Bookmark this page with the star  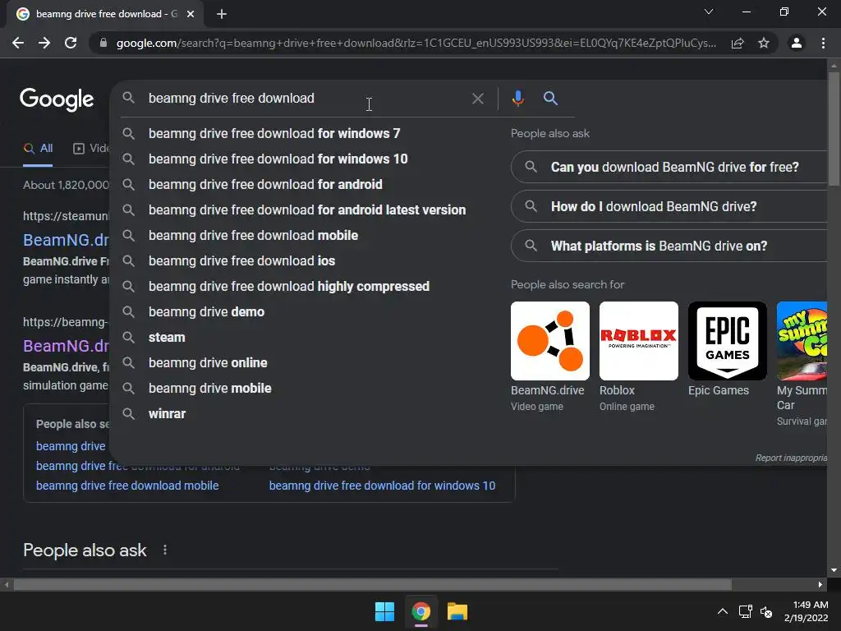pyautogui.click(x=764, y=43)
